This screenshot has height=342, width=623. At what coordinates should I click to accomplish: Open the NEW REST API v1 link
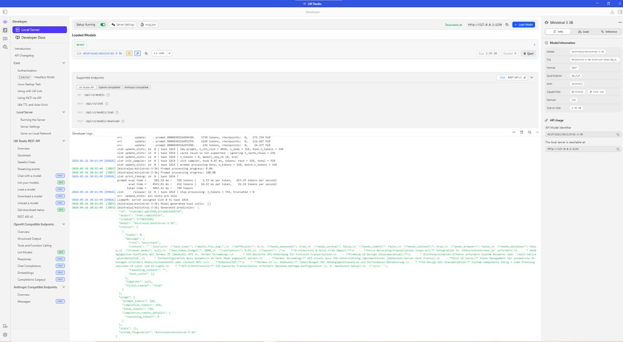[512, 77]
